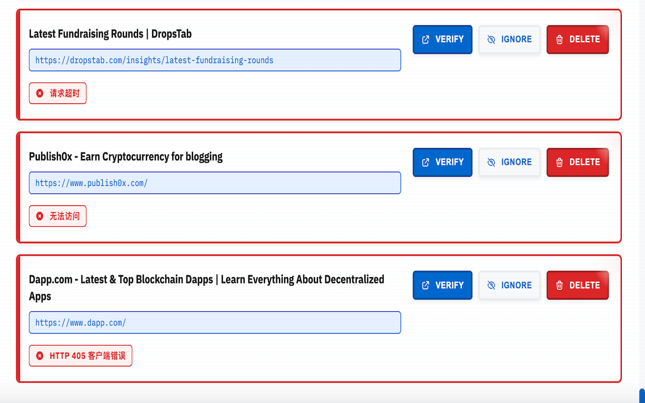Click the external-link icon in Publish0x's Verify button
The height and width of the screenshot is (403, 645).
425,162
